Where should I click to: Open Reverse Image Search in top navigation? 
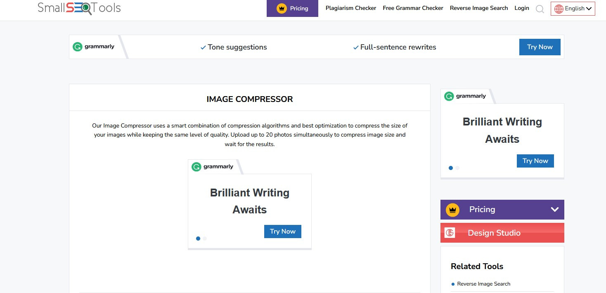[x=479, y=8]
